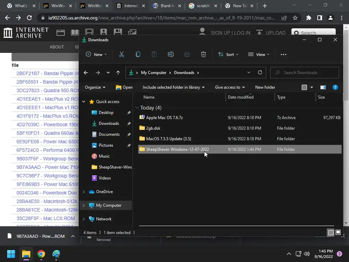Screen dimensions: 349x262
Task: Select Videos in the sidebar
Action: point(105,178)
